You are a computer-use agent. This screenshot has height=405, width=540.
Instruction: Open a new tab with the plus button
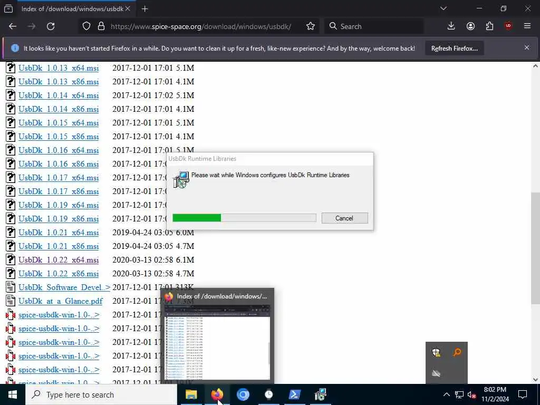(144, 9)
